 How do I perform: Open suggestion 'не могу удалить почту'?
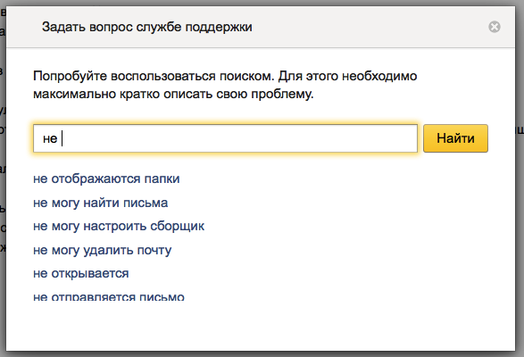click(103, 251)
